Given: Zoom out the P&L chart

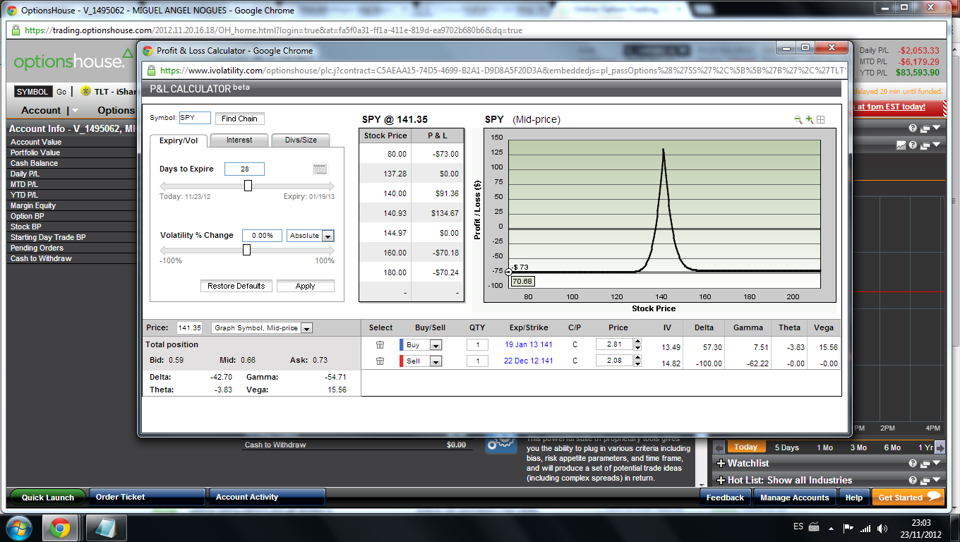Looking at the screenshot, I should click(798, 120).
